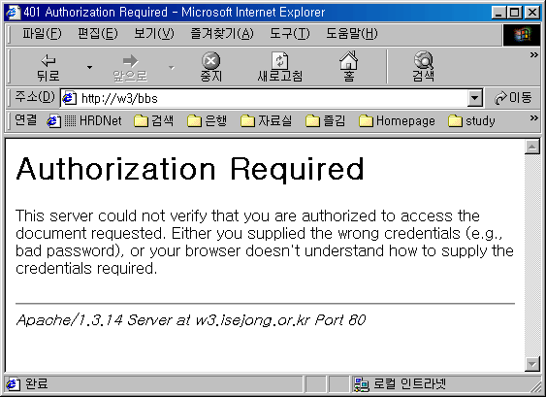The width and height of the screenshot is (546, 397).
Task: Open the back history dropdown arrow
Action: click(89, 67)
